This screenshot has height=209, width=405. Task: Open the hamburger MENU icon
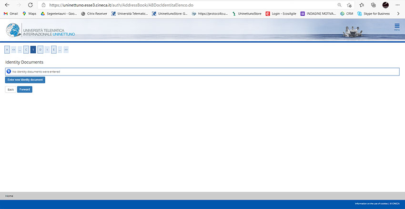coord(397,27)
